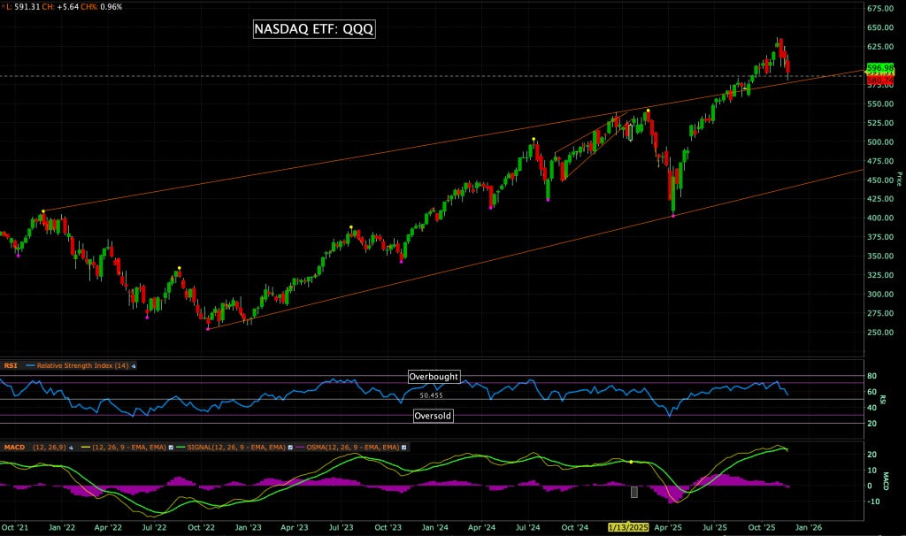Click the -10 level on the MACD axis

[x=872, y=502]
